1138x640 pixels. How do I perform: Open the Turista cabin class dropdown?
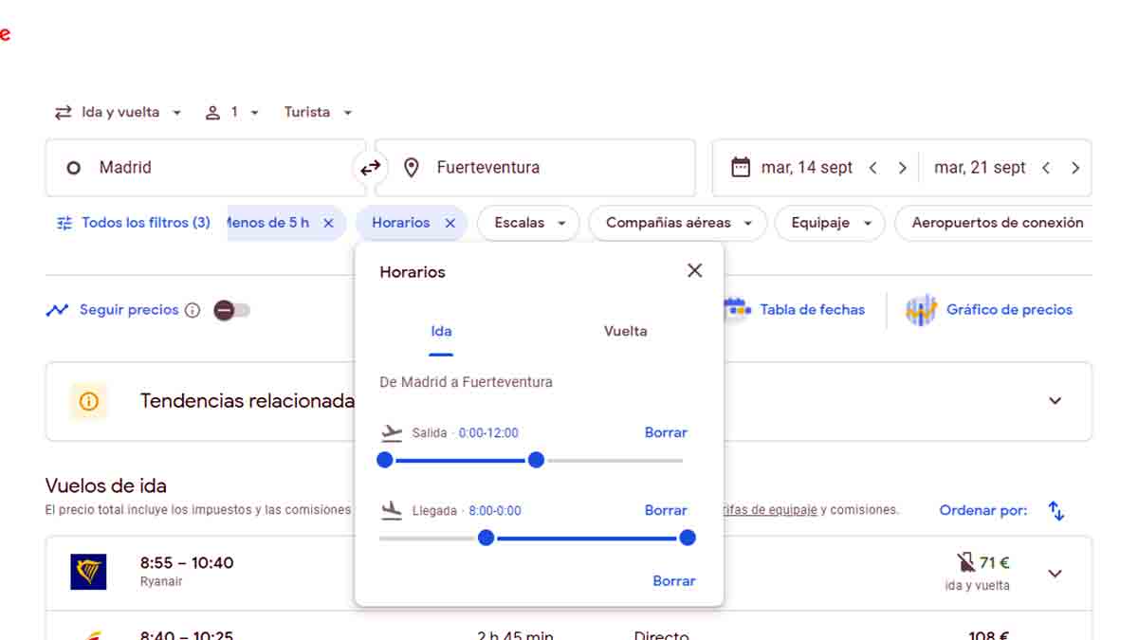[x=318, y=113]
